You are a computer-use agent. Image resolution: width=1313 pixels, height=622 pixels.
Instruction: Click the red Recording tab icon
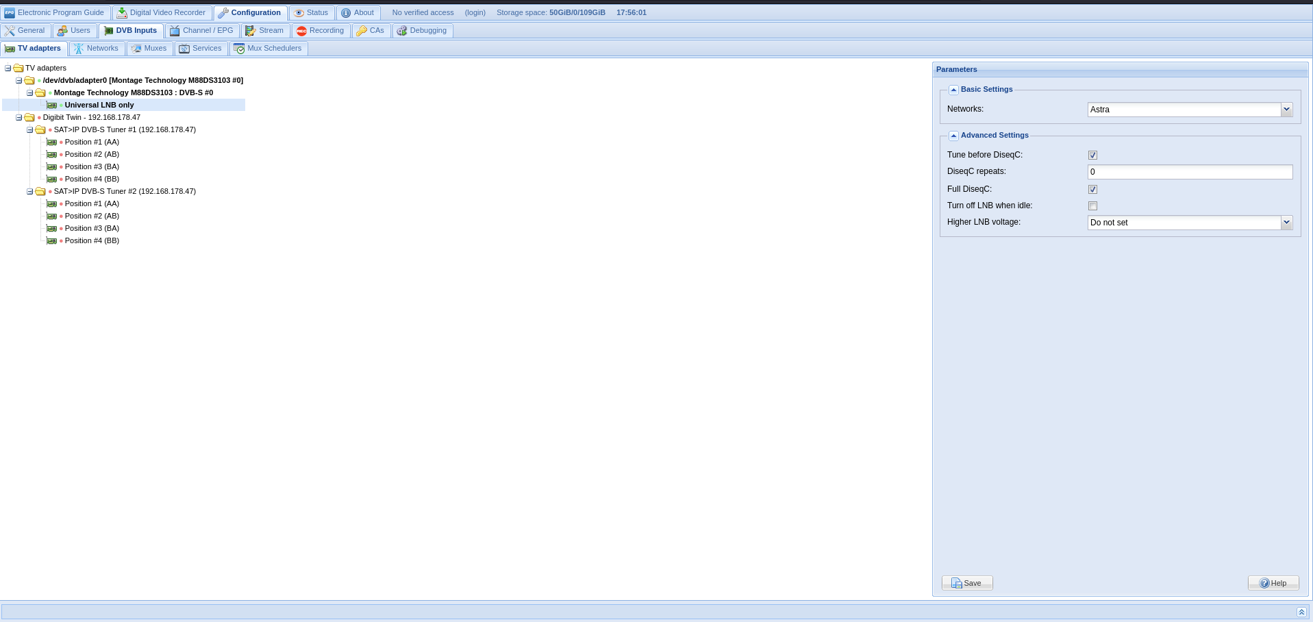(x=301, y=31)
